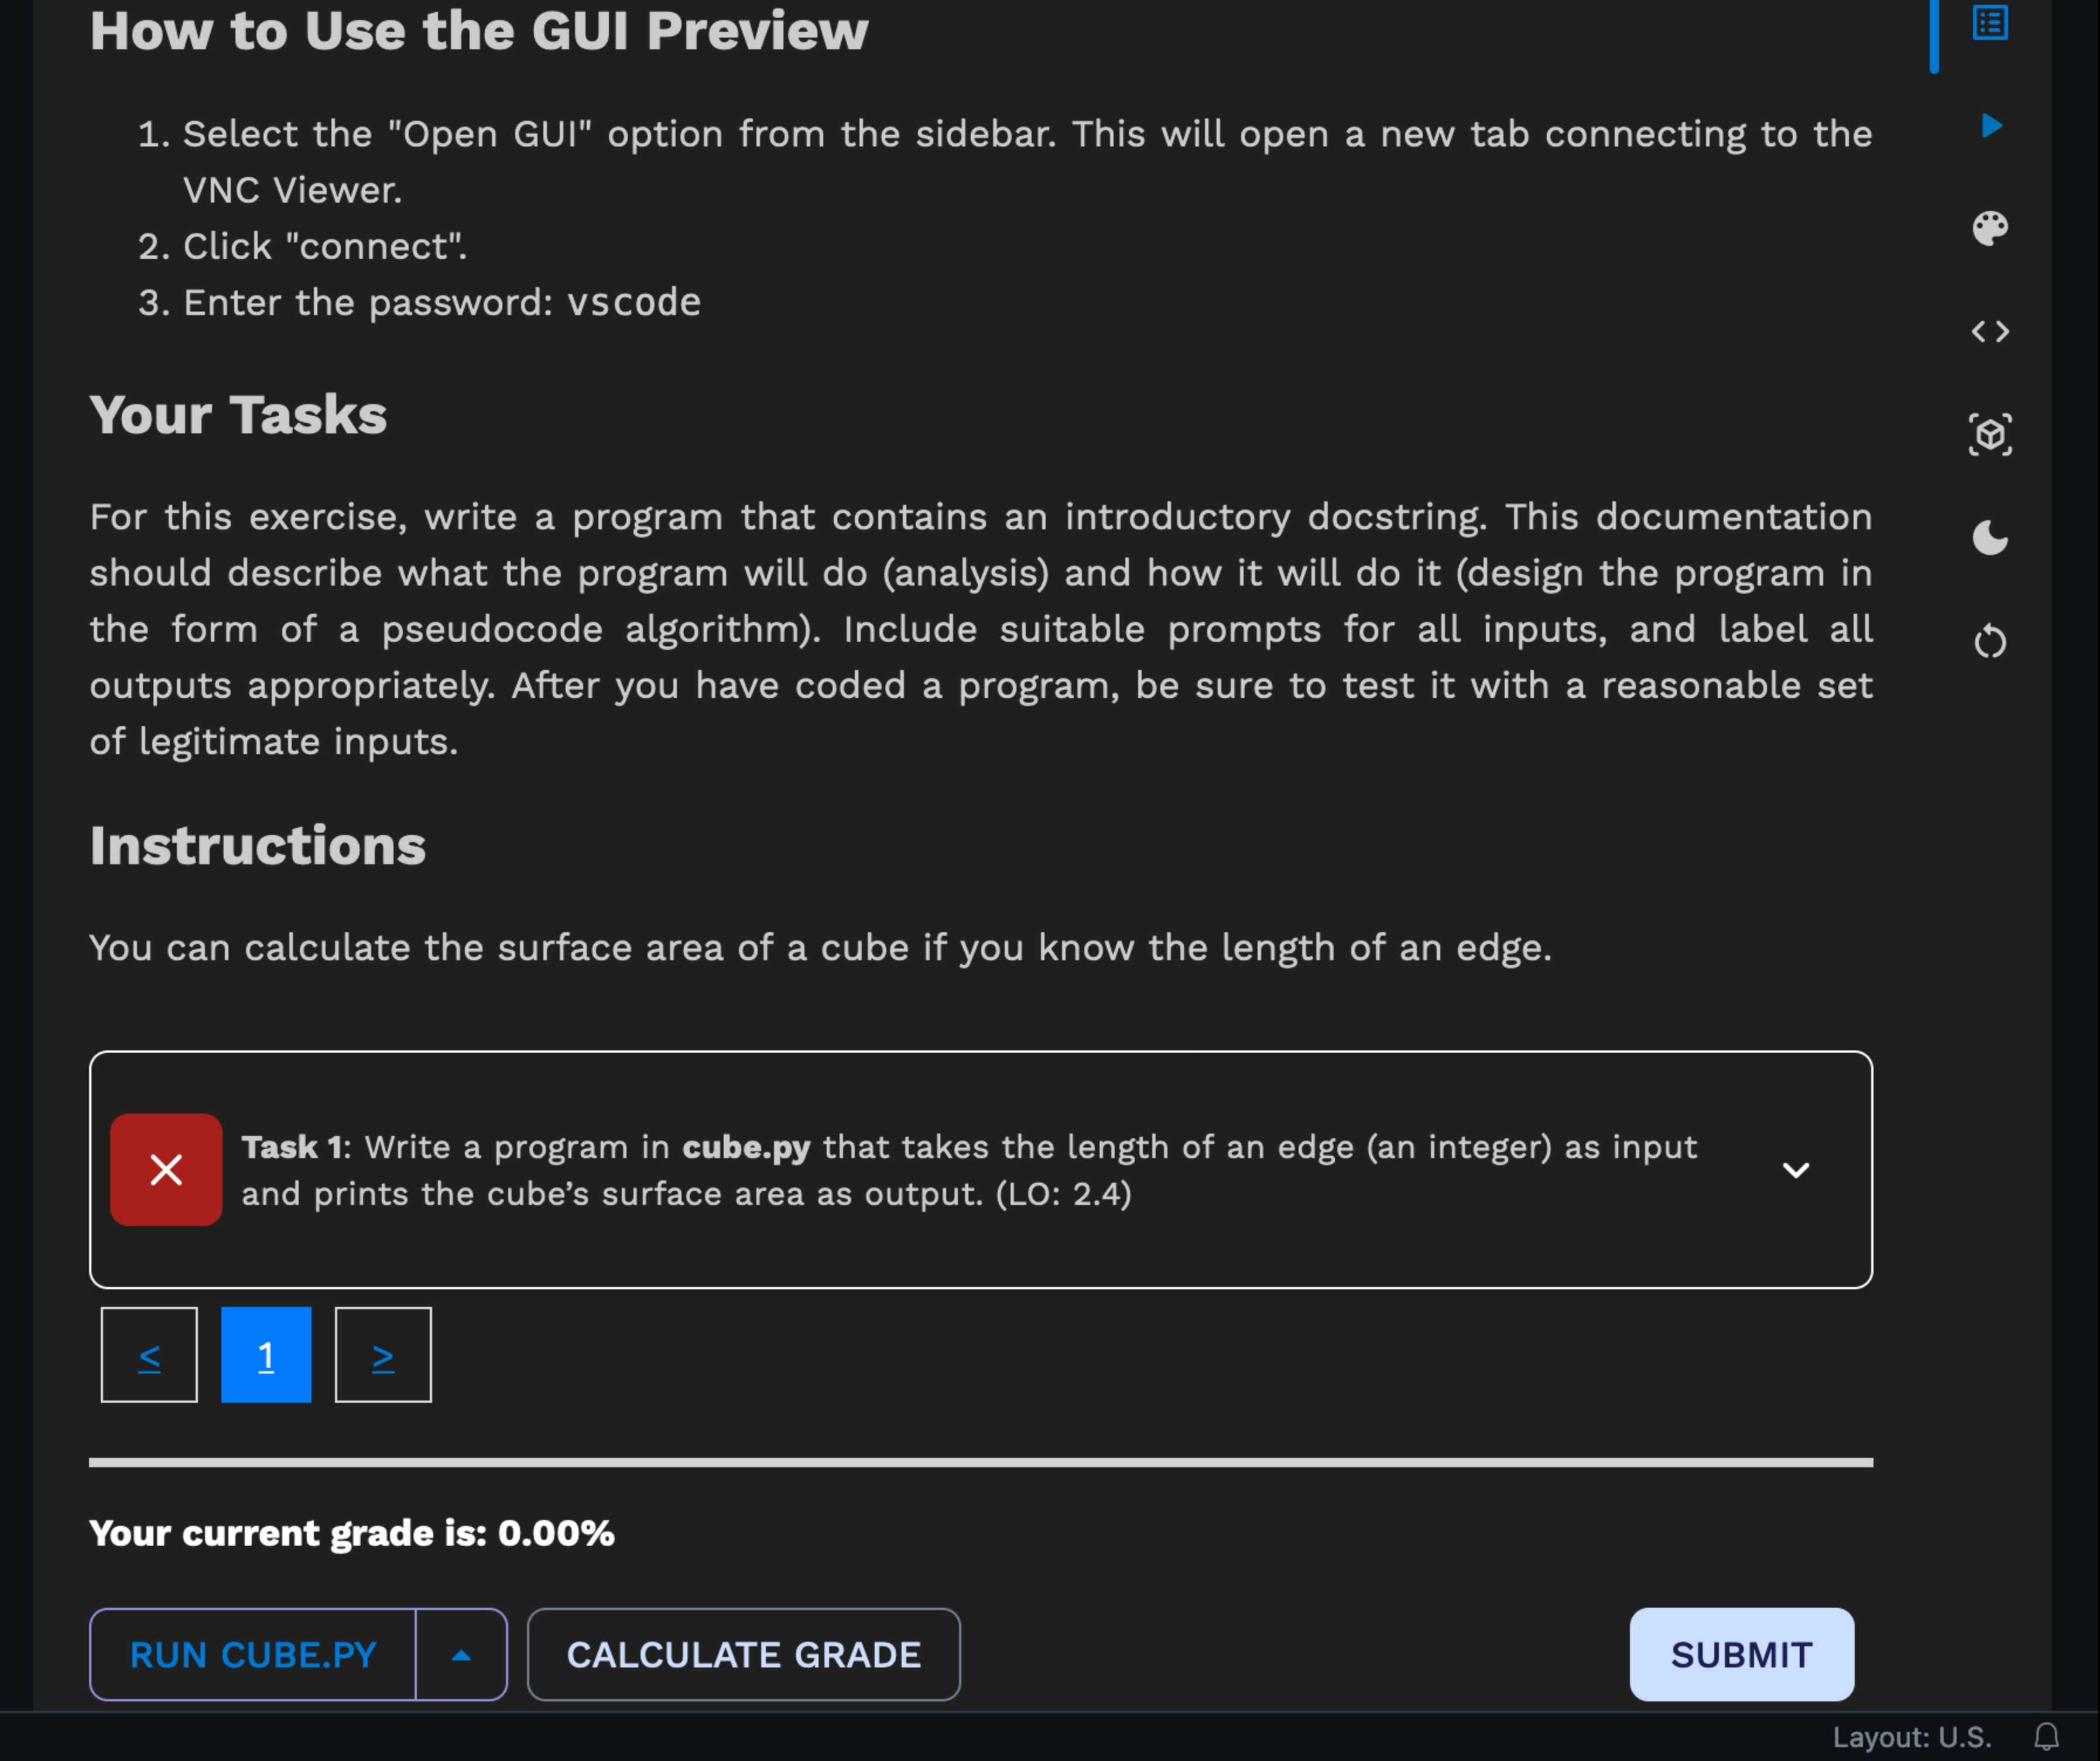The height and width of the screenshot is (1761, 2100).
Task: Click the SUBMIT button
Action: tap(1741, 1654)
